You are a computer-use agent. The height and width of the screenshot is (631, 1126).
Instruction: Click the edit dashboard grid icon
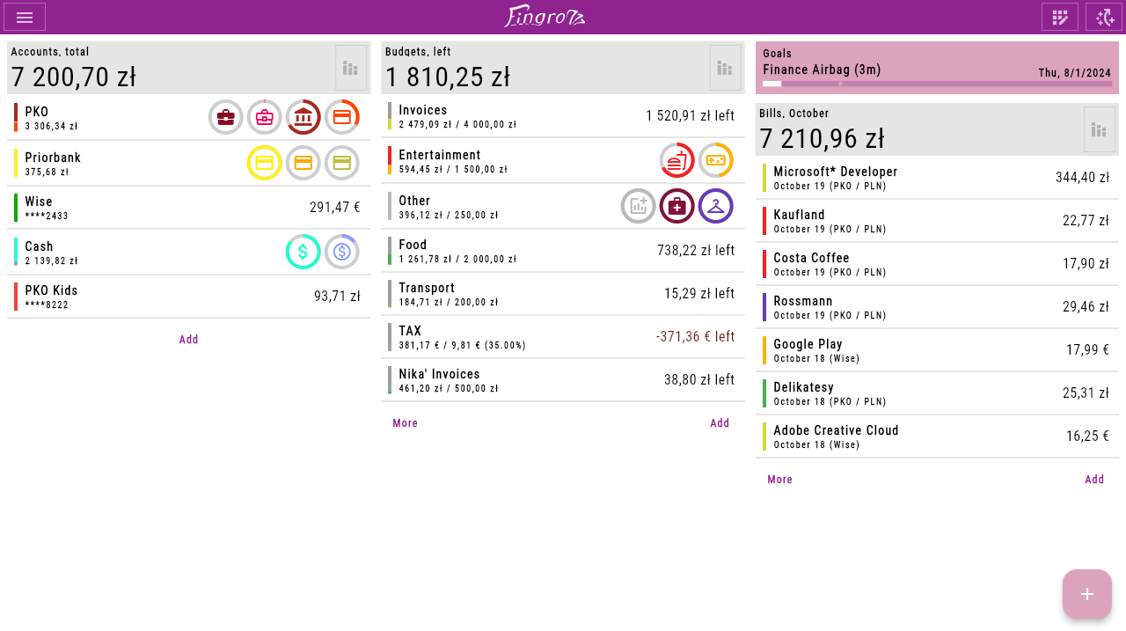tap(1060, 17)
